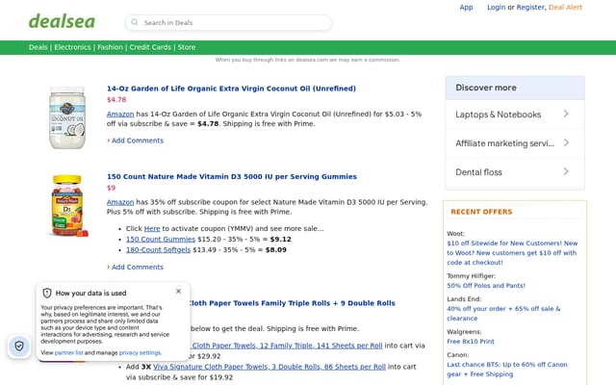Open the Deal Alert link

point(565,7)
